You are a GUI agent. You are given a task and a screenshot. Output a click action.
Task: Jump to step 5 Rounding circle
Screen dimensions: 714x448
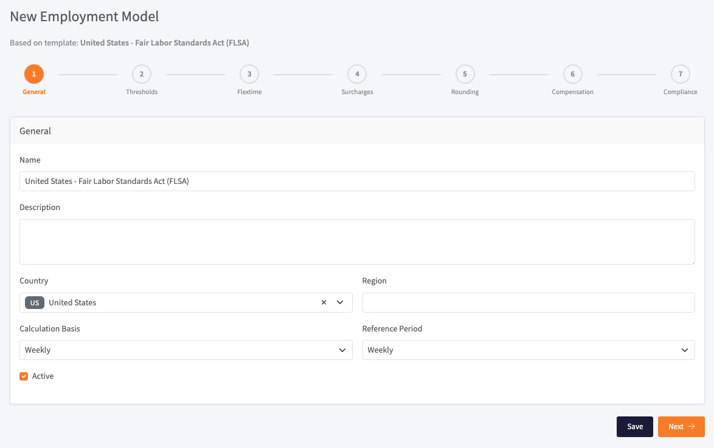tap(465, 74)
